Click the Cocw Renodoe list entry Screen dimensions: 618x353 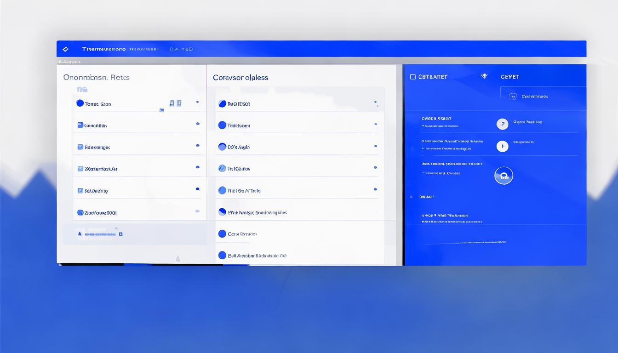click(242, 234)
